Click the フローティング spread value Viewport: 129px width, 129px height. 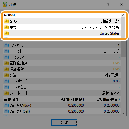(x=110, y=51)
